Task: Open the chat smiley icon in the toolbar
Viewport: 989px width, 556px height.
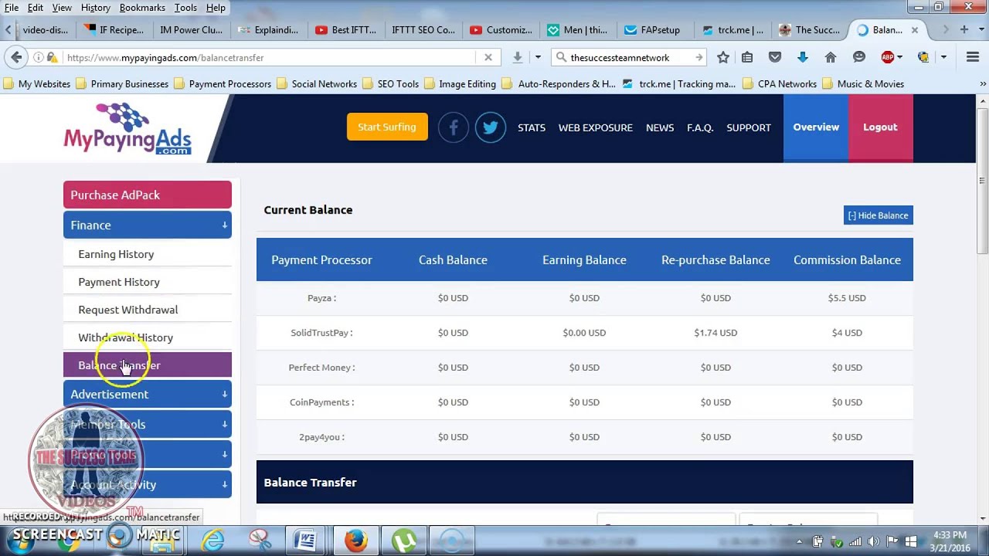Action: point(859,57)
